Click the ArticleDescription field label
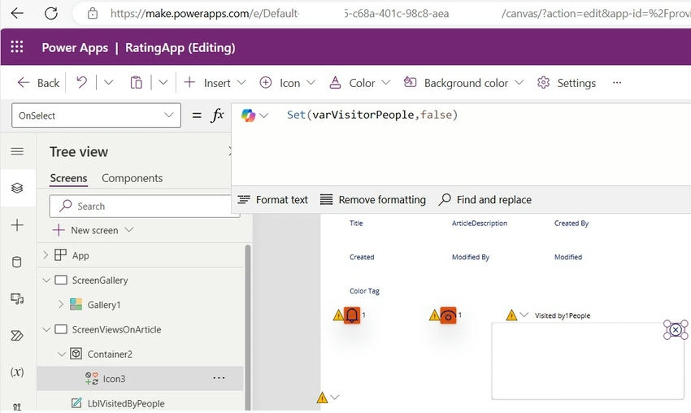The width and height of the screenshot is (691, 413). coord(480,224)
